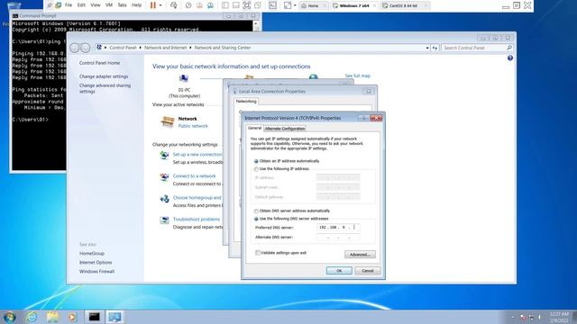This screenshot has height=324, width=577.
Task: Click Set up a new connection link
Action: coord(197,155)
